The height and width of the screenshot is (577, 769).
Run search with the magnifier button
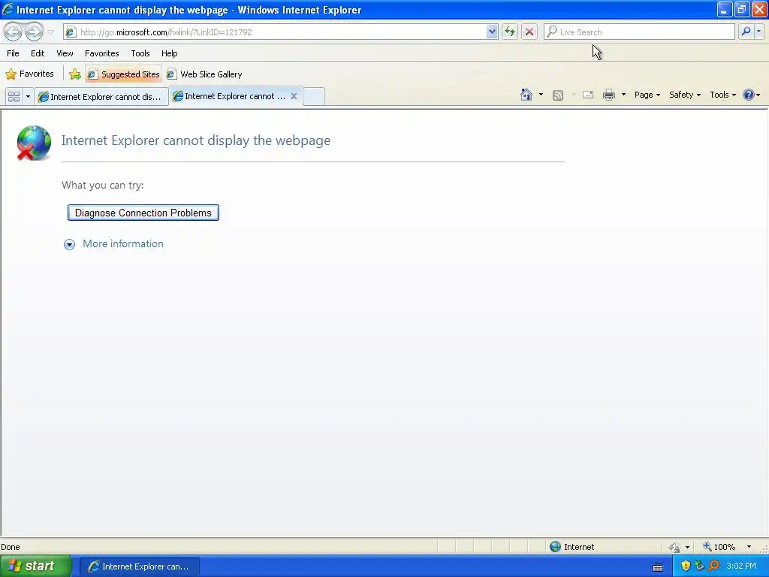(746, 32)
